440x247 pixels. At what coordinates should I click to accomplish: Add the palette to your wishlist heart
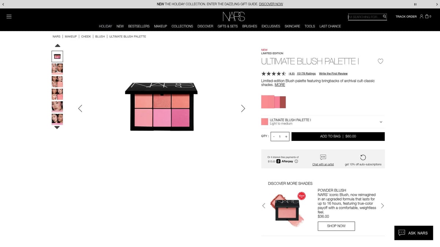380,61
